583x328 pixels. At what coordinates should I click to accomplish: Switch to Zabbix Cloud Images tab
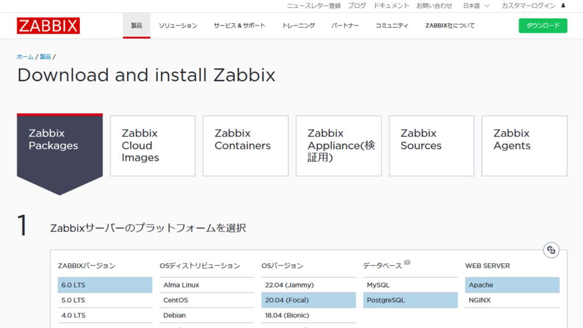coord(153,145)
